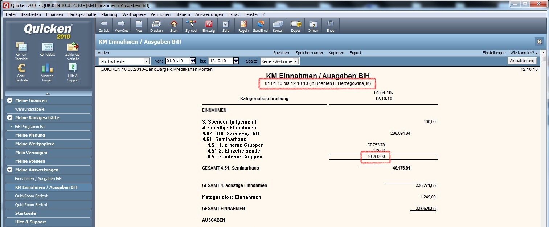Open calendar picker next to von date
The height and width of the screenshot is (227, 549).
click(193, 61)
